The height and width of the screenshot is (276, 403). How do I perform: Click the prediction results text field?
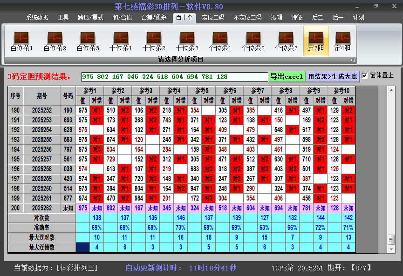175,77
